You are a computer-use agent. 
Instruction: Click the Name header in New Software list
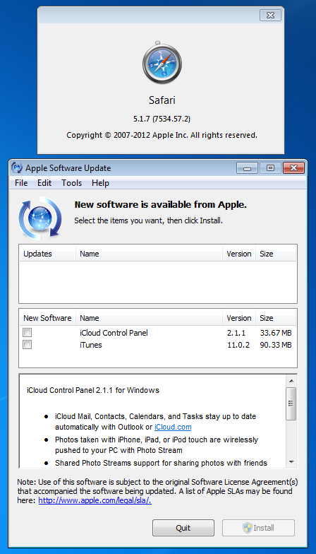(150, 318)
